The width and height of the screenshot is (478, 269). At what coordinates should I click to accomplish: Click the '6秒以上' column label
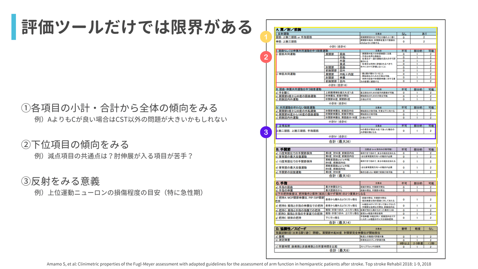404,243
